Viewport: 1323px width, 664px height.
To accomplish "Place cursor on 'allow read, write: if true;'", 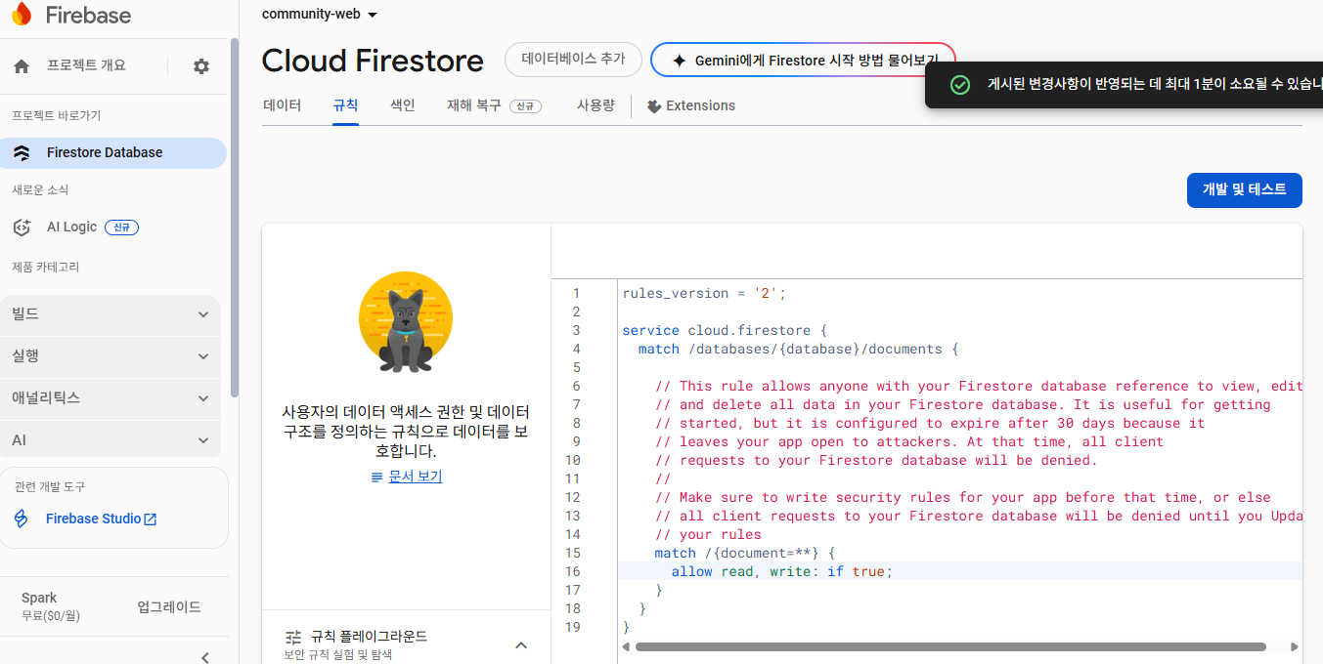I will point(782,571).
